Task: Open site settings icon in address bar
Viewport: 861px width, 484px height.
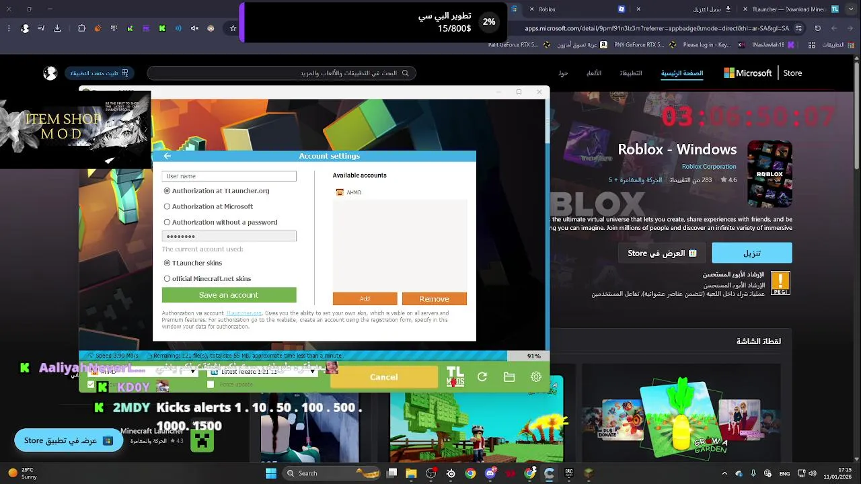Action: pos(798,28)
